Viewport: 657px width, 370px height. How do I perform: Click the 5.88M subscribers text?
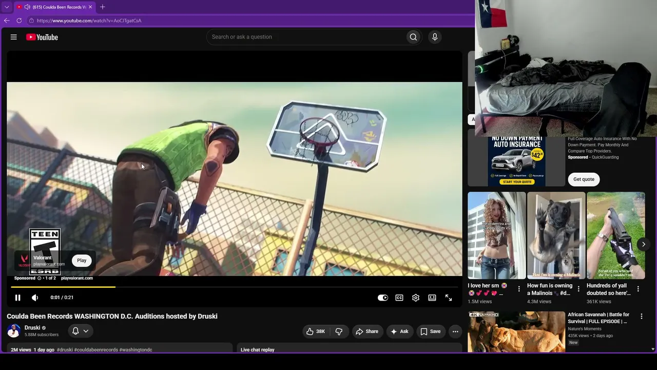point(42,335)
